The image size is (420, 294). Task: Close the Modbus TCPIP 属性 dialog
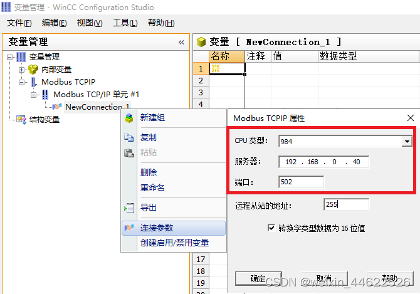411,118
